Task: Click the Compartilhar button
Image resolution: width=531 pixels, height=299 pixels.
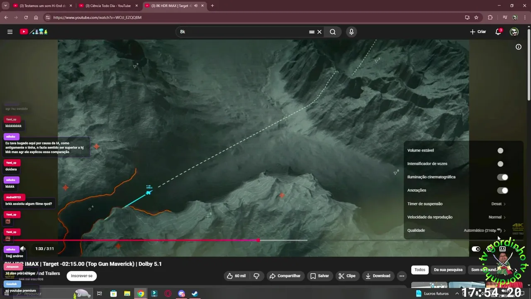Action: [x=285, y=276]
